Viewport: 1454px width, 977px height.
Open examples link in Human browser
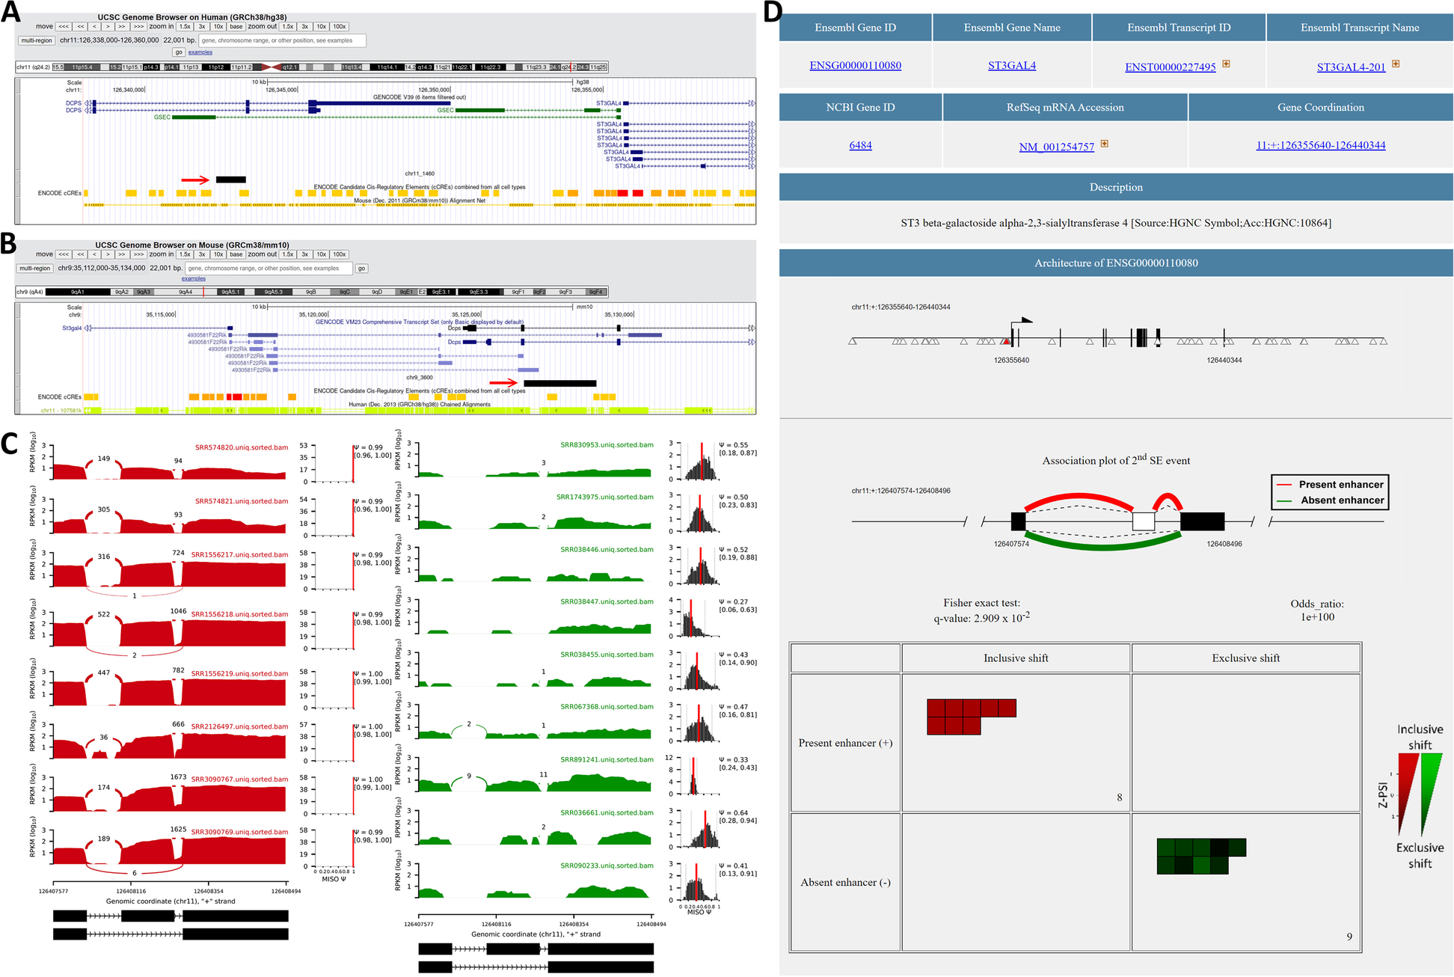point(200,52)
